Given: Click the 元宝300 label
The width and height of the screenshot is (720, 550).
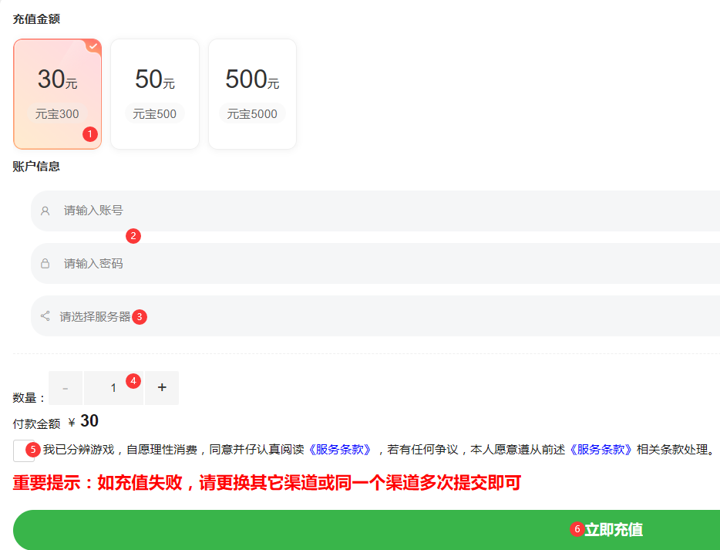Looking at the screenshot, I should tap(57, 113).
